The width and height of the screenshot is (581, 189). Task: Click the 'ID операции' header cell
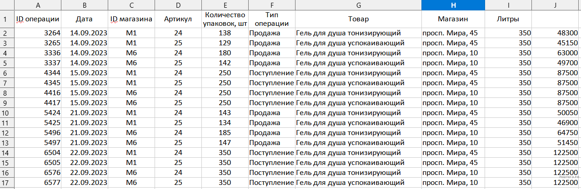point(37,19)
